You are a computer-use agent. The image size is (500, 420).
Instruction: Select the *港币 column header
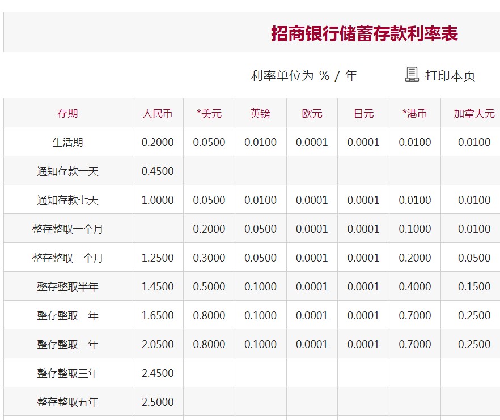415,113
